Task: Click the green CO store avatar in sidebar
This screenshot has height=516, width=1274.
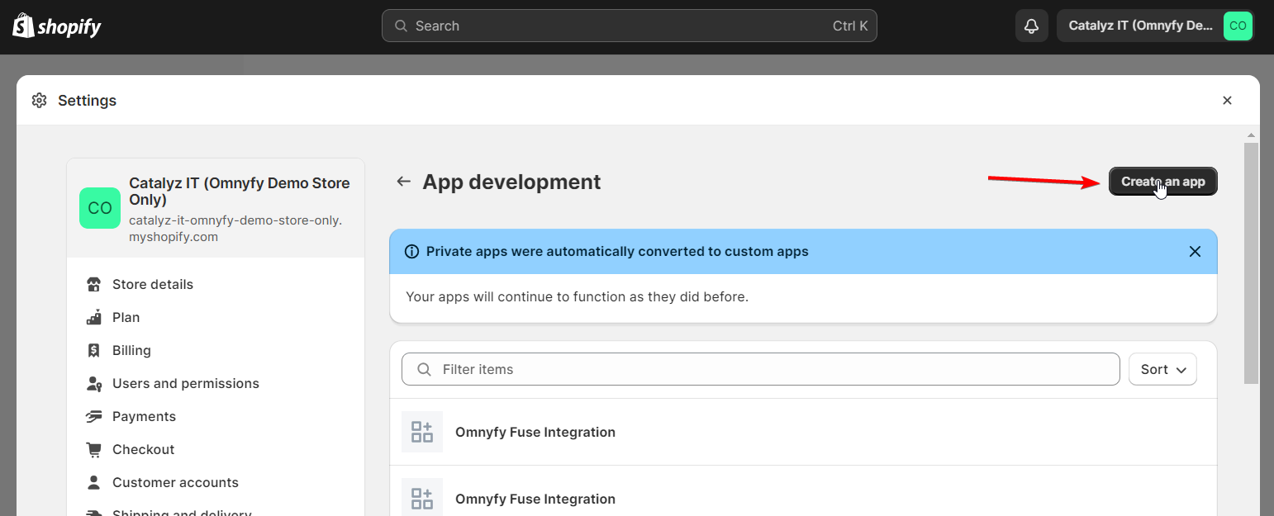Action: coord(100,208)
